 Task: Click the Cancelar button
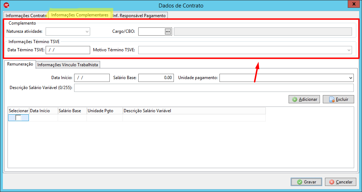coord(341,182)
